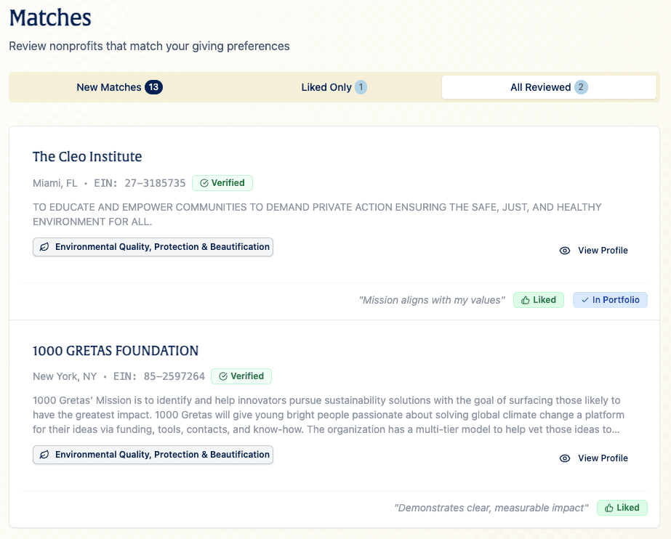Click the New York, NY location text
Viewport: 671px width, 539px height.
tap(65, 376)
